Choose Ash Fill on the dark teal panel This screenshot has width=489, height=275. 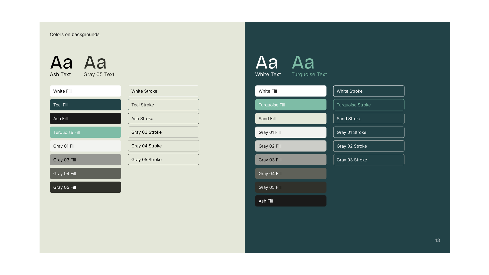coord(291,201)
